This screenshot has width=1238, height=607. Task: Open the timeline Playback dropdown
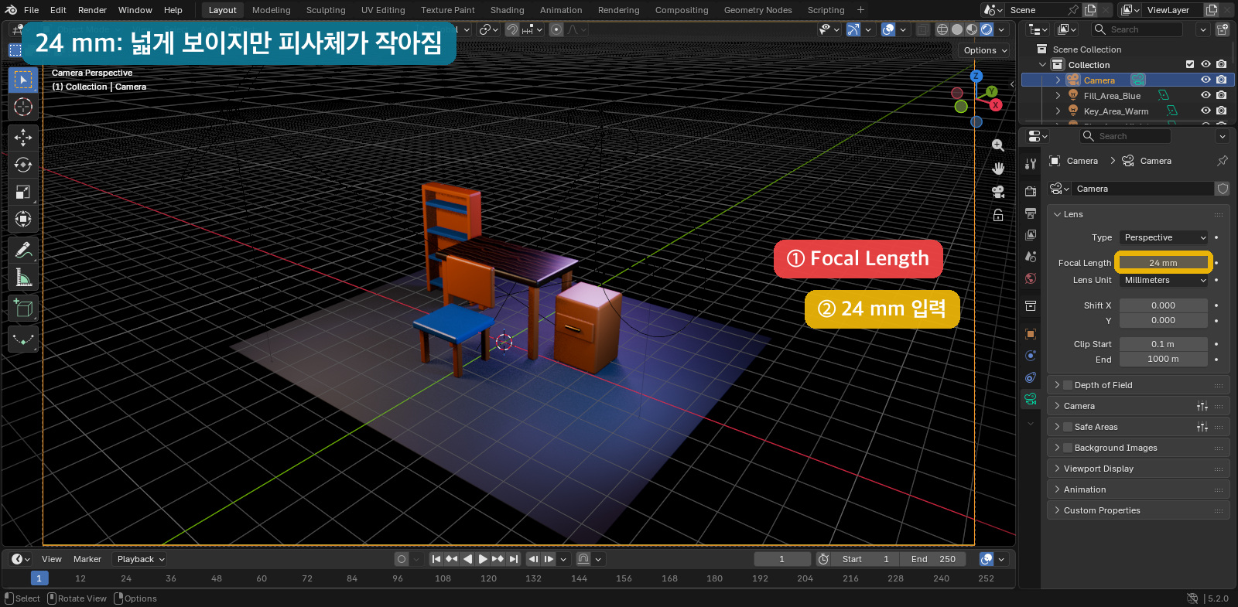click(x=140, y=559)
